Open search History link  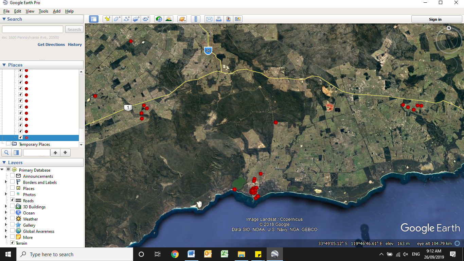point(75,45)
